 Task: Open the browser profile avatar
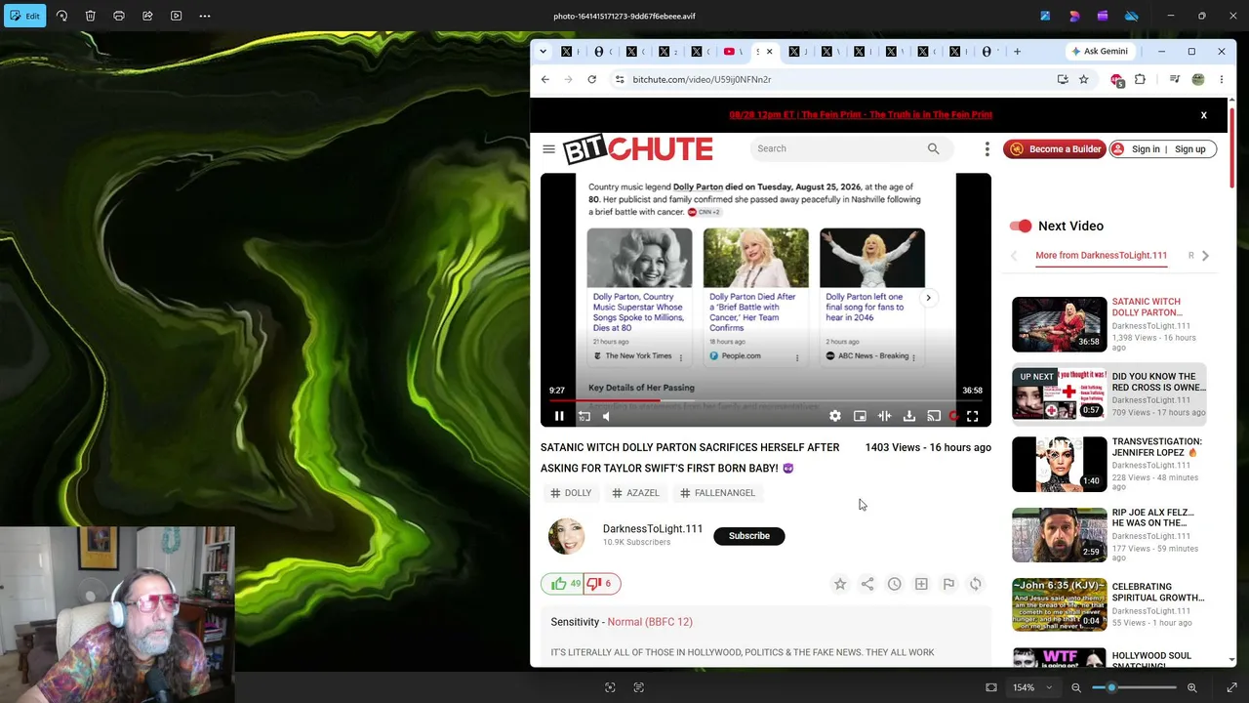tap(1198, 79)
